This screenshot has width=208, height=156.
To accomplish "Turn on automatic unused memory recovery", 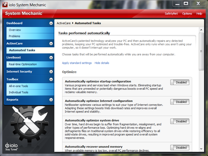I will [x=180, y=148].
